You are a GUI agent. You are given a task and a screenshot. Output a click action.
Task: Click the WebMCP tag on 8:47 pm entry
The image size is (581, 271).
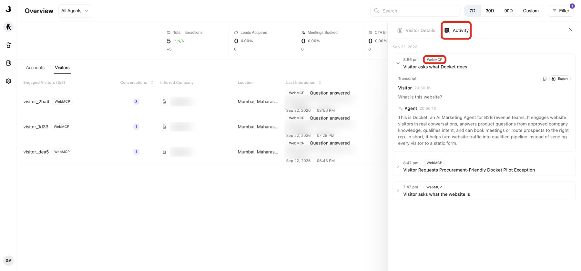click(x=434, y=163)
